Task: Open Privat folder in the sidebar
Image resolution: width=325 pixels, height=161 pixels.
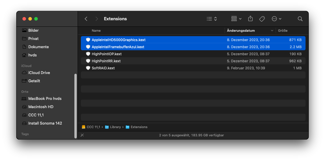Action: tap(33, 38)
